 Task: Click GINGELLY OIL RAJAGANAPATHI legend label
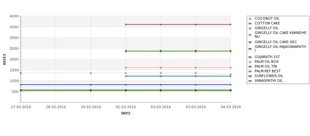pyautogui.click(x=280, y=49)
